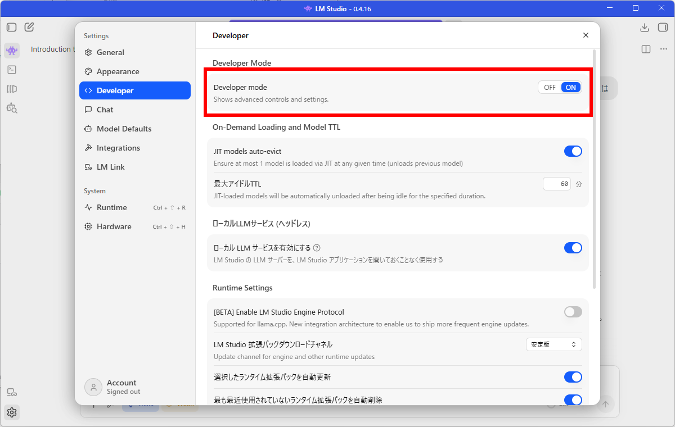Open the developer terminal sidebar icon
Image resolution: width=675 pixels, height=427 pixels.
12,70
